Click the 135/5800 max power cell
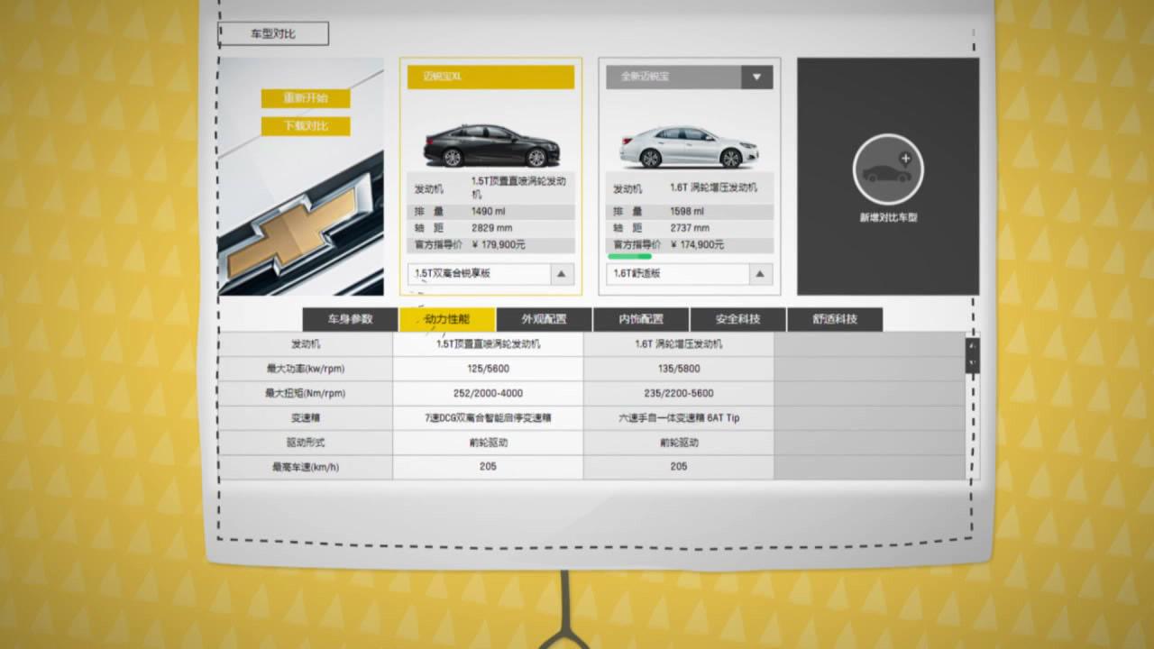The width and height of the screenshot is (1154, 649). click(x=679, y=369)
